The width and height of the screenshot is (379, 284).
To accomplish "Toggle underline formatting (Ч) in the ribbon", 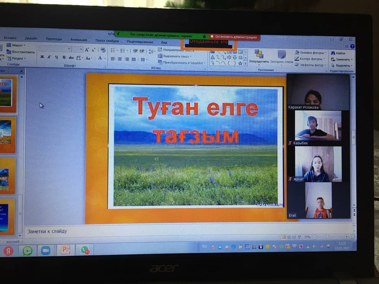I will pyautogui.click(x=56, y=57).
